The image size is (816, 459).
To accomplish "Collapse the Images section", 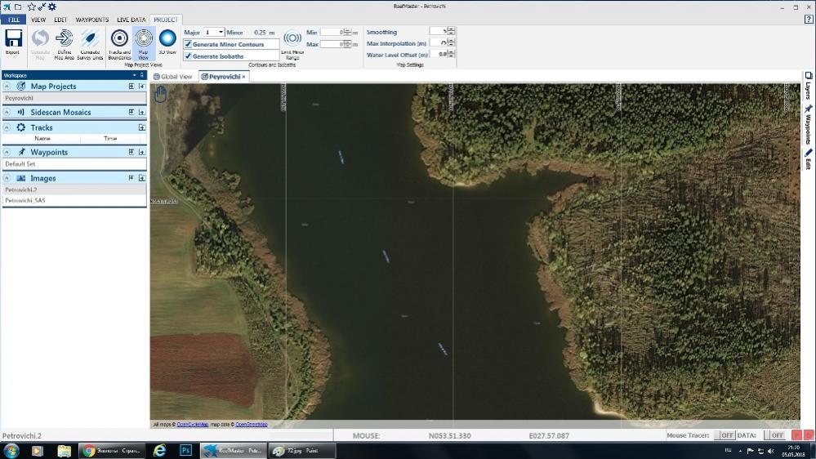I will pos(7,178).
